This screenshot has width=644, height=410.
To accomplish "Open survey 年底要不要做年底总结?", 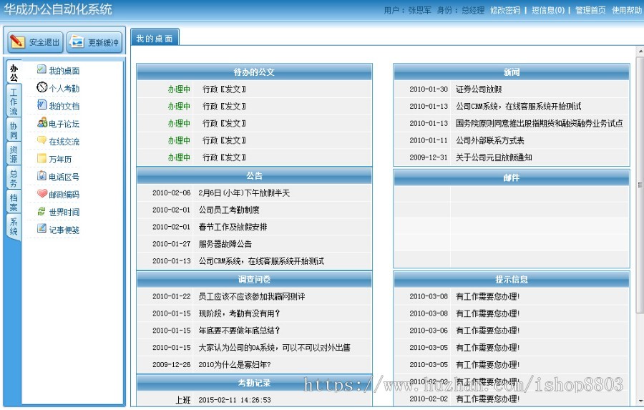I will point(239,331).
